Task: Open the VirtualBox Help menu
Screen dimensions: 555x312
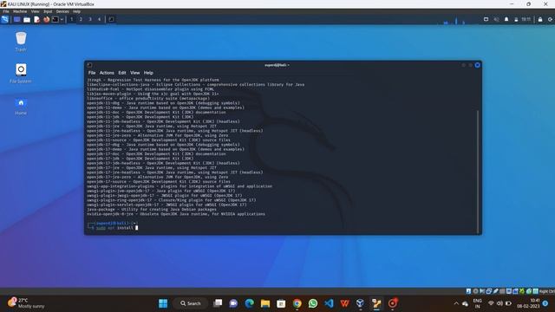Action: [76, 11]
